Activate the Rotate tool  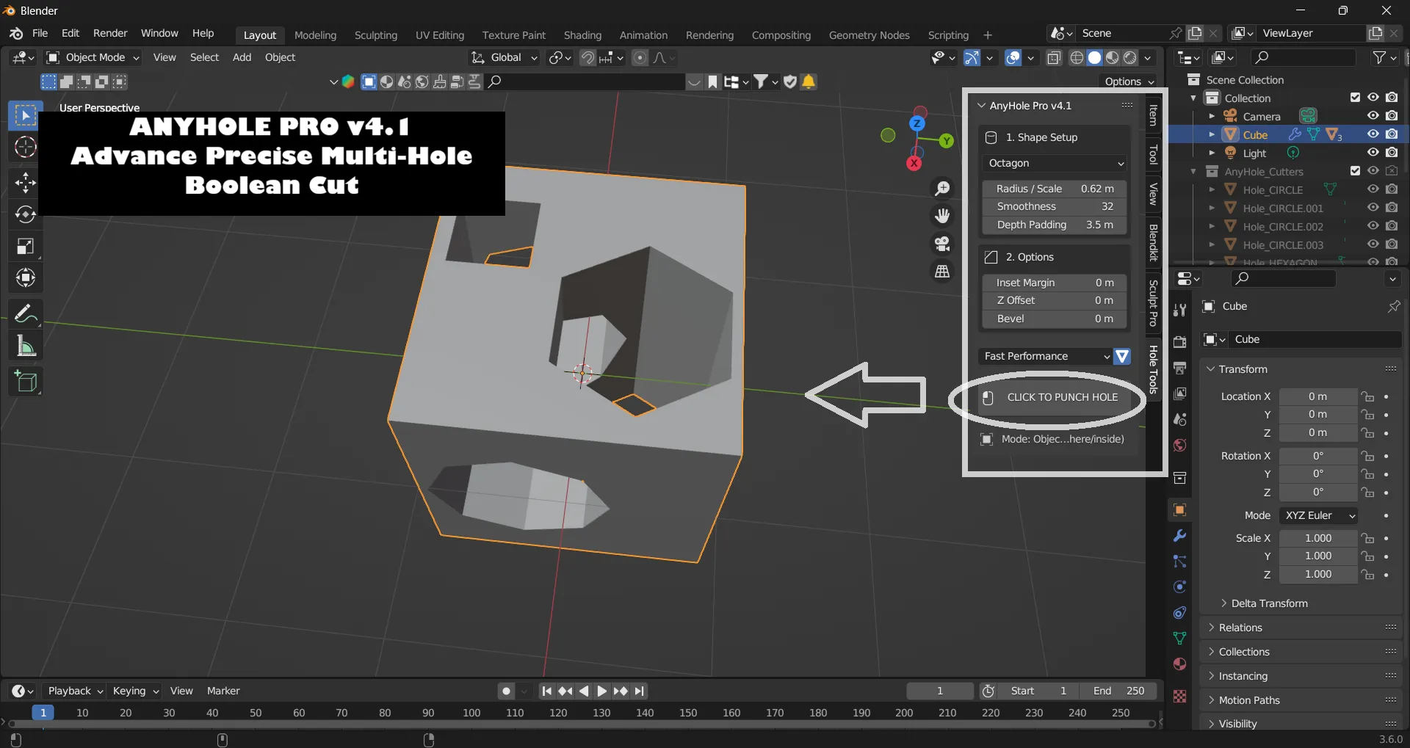[26, 214]
